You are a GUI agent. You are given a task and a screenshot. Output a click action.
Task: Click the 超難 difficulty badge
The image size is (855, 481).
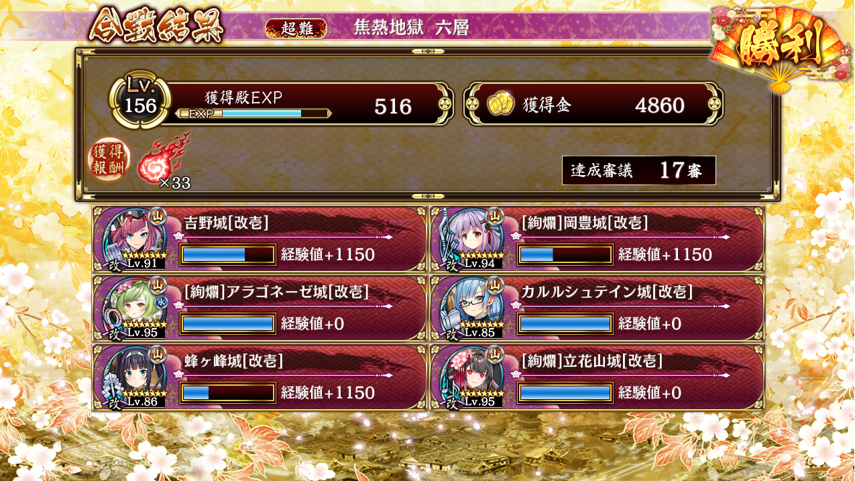point(296,28)
